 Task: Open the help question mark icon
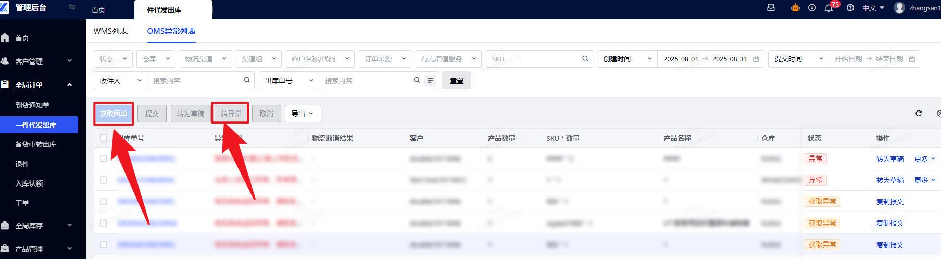coord(850,8)
